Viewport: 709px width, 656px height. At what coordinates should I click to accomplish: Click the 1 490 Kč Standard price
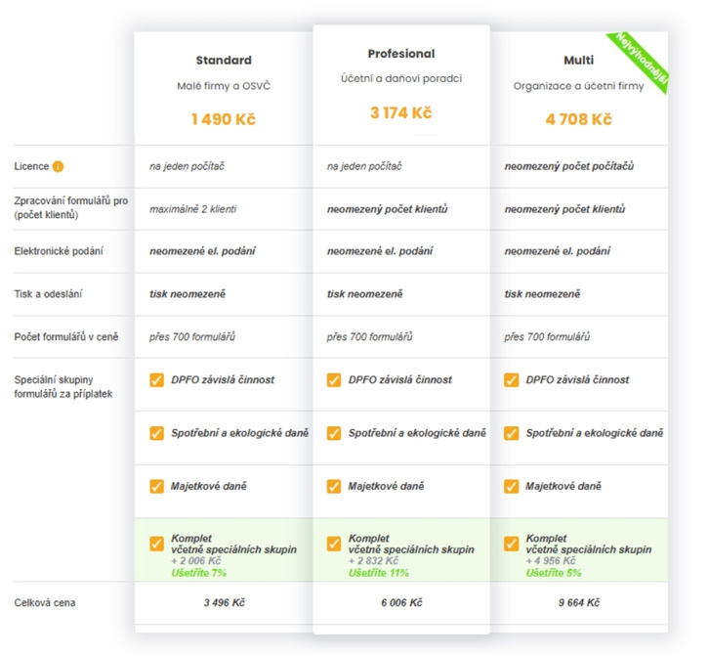point(223,119)
